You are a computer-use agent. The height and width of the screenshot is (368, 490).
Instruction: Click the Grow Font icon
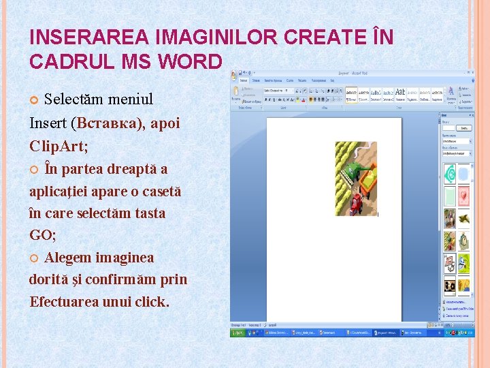point(297,91)
